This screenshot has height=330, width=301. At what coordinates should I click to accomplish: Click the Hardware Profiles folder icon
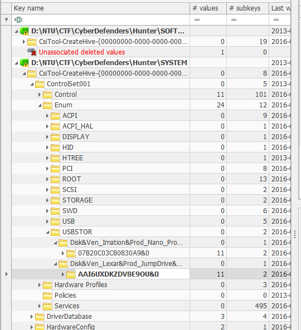pyautogui.click(x=47, y=285)
